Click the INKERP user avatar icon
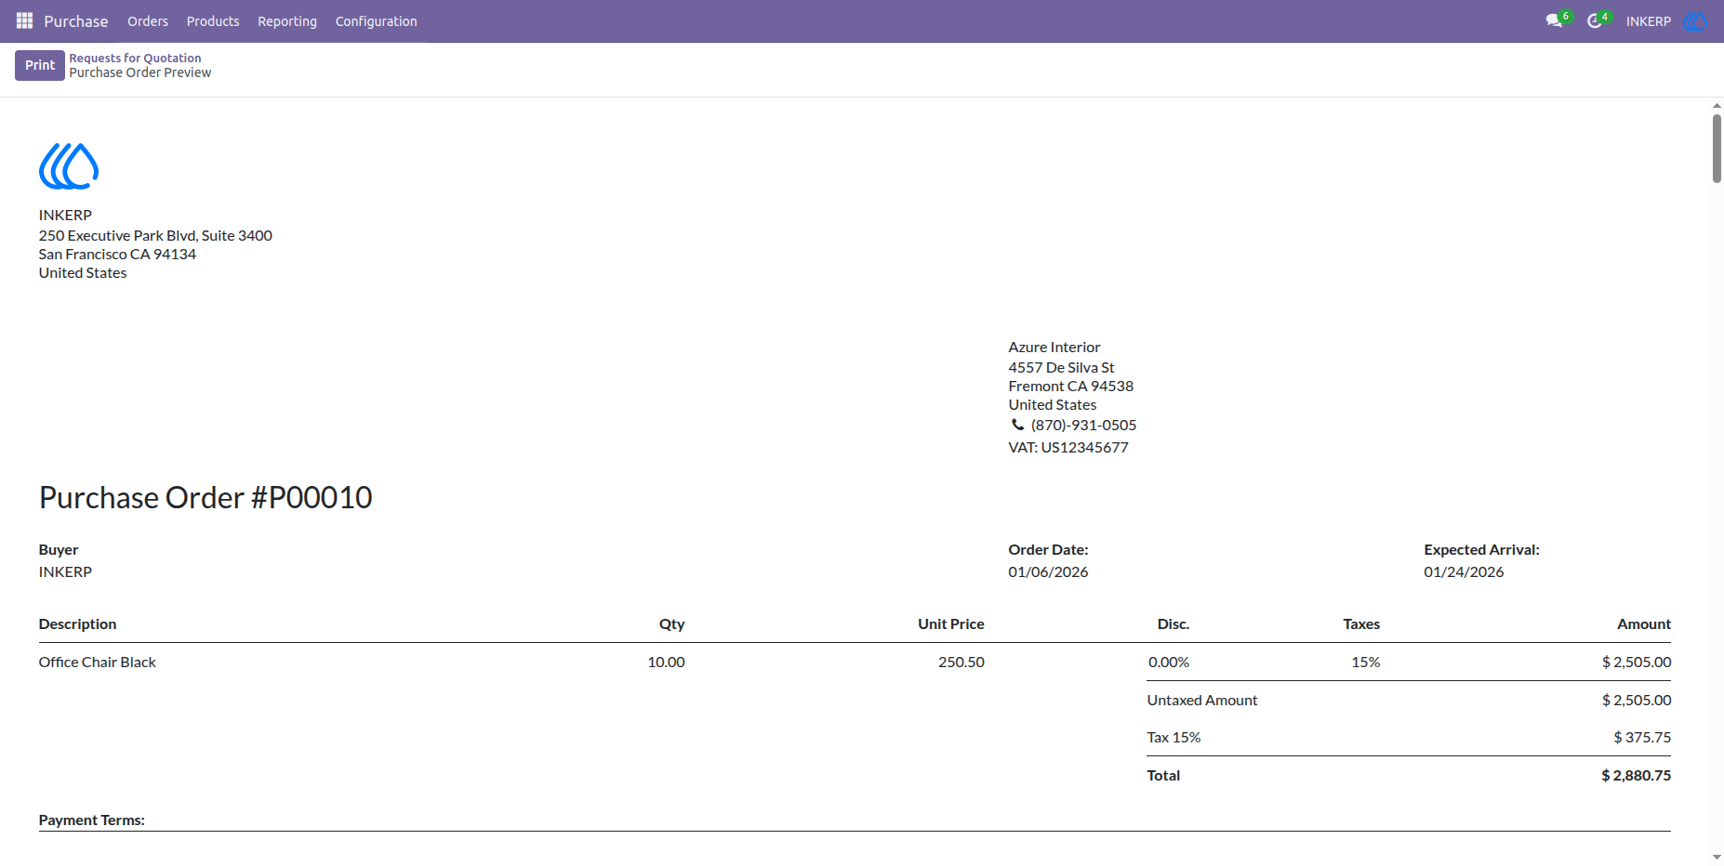Viewport: 1724px width, 866px height. click(1695, 20)
